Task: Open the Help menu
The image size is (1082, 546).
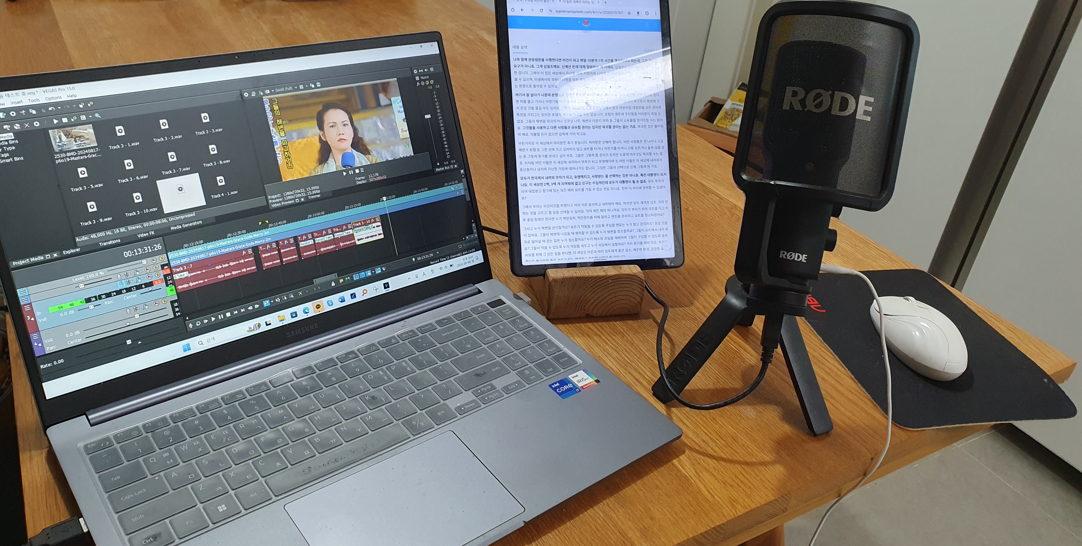Action: coord(72,96)
